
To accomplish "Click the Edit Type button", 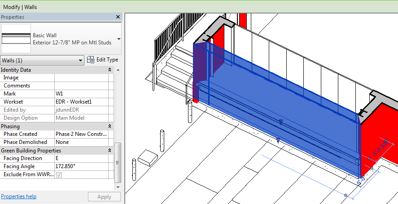I will coord(103,60).
